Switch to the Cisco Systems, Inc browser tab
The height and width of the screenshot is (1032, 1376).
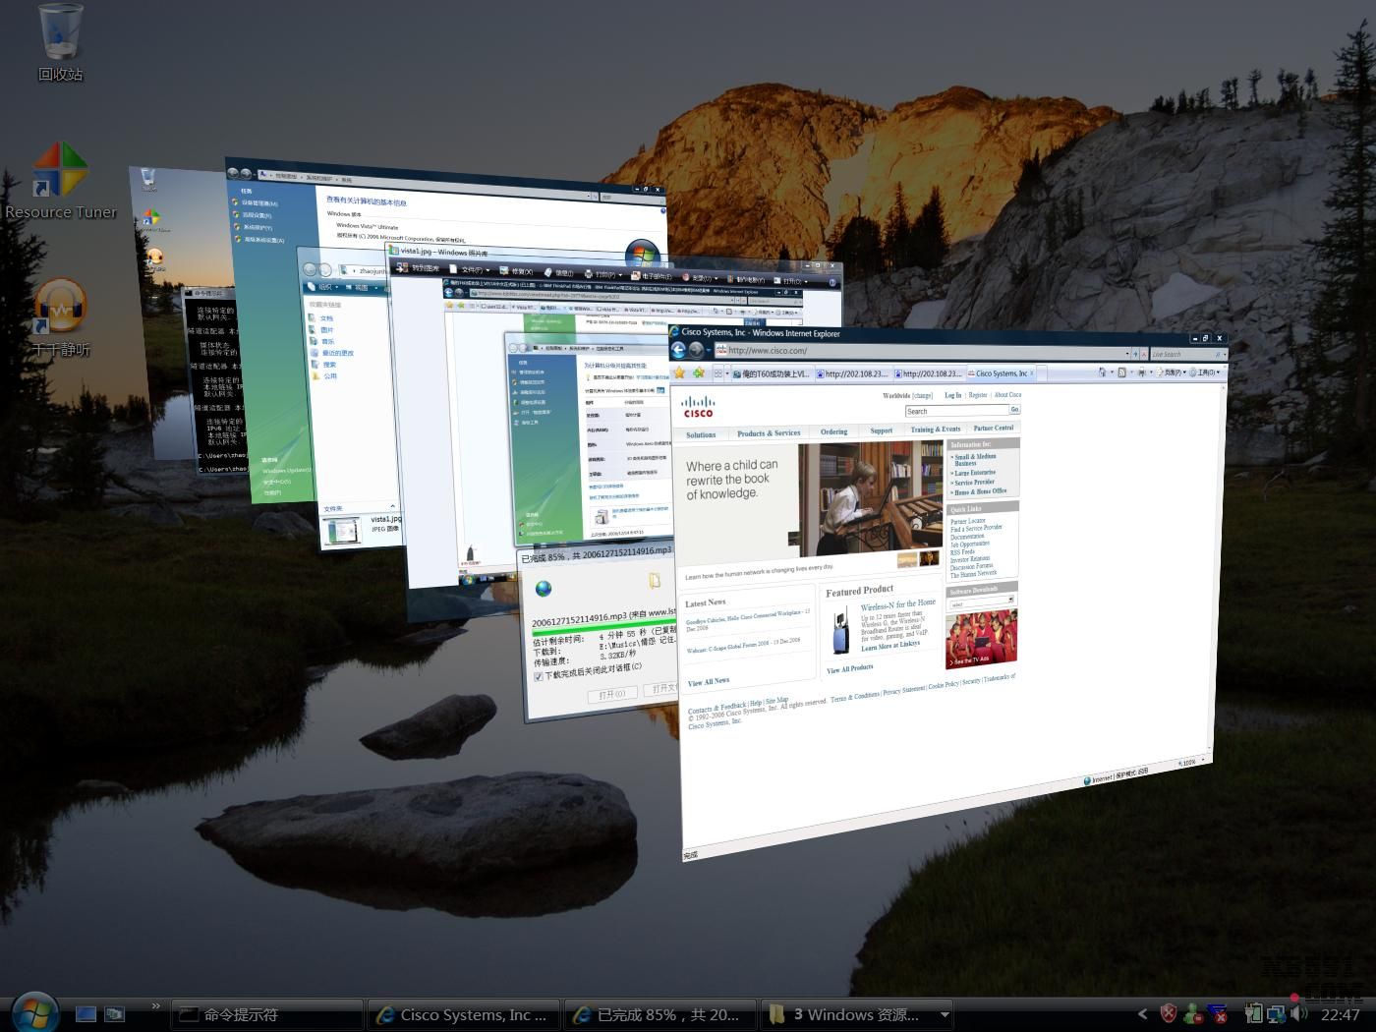point(1001,373)
